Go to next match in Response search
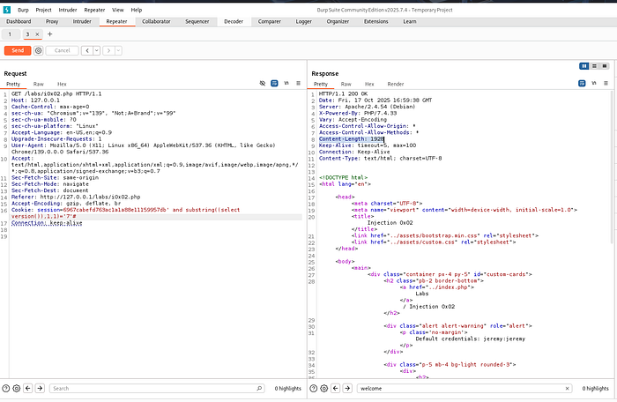Viewport: 617px width, 402px height. click(x=347, y=388)
